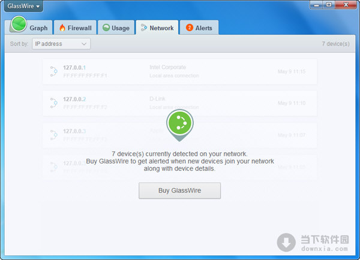Click the May 9 11:10 timestamp
The height and width of the screenshot is (260, 360).
[292, 103]
